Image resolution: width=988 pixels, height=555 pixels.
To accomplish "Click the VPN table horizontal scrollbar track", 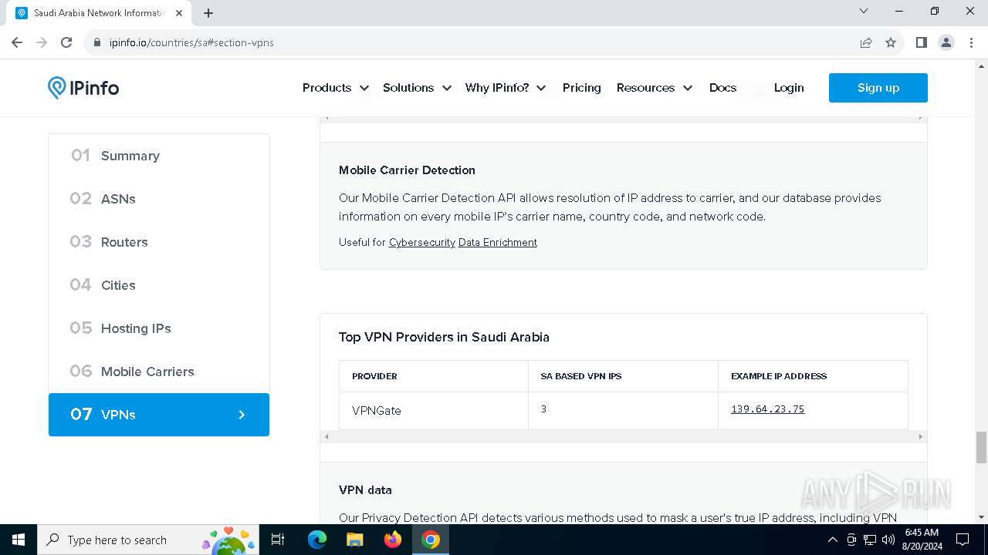I will click(624, 437).
